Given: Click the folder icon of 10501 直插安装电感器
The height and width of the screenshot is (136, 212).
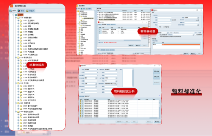Looking at the screenshot, I should [x=21, y=115].
